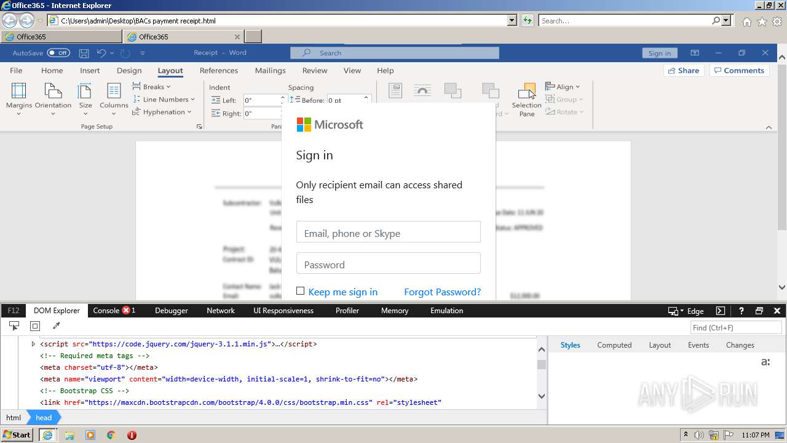Open the File menu in Word
The height and width of the screenshot is (443, 787).
16,70
